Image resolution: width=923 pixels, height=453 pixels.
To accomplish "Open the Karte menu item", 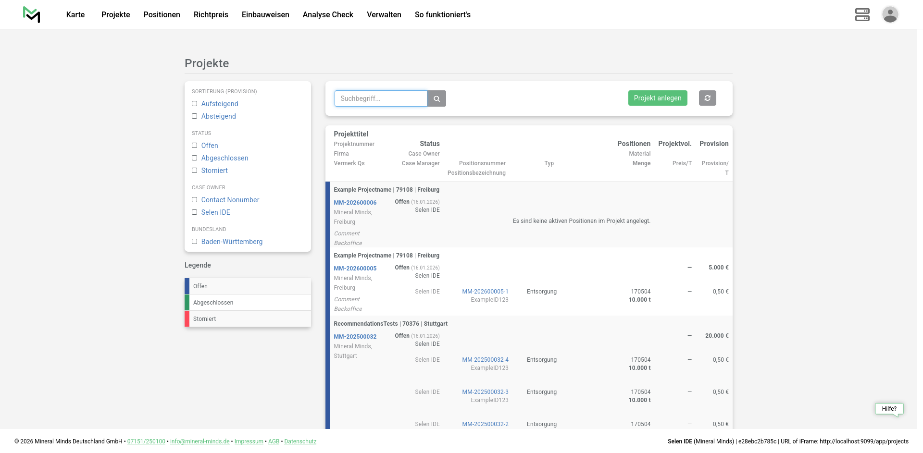I will click(x=75, y=14).
